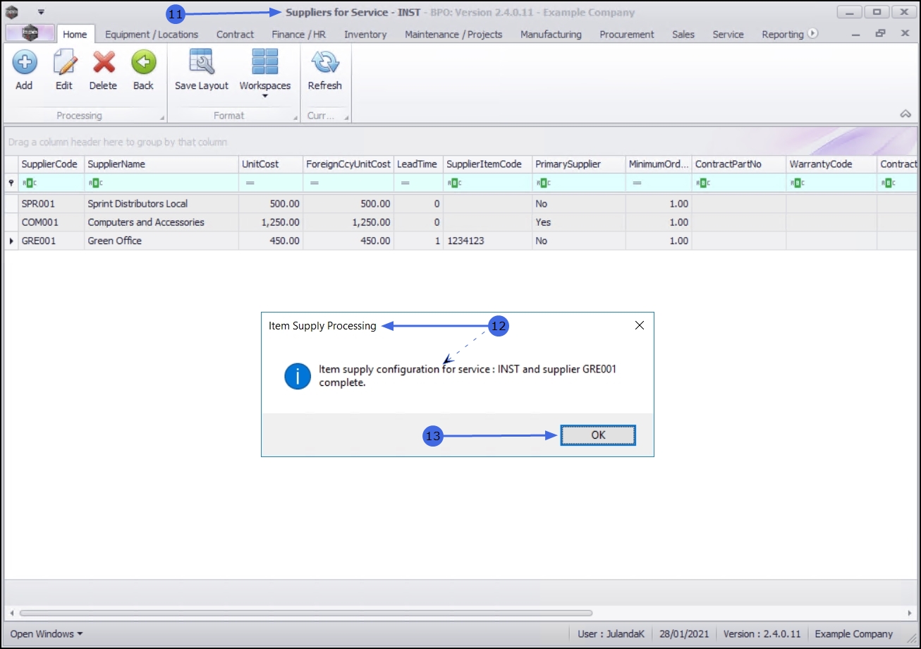Click the ForeignCcyUnitCost column header
Viewport: 921px width, 649px height.
click(348, 164)
